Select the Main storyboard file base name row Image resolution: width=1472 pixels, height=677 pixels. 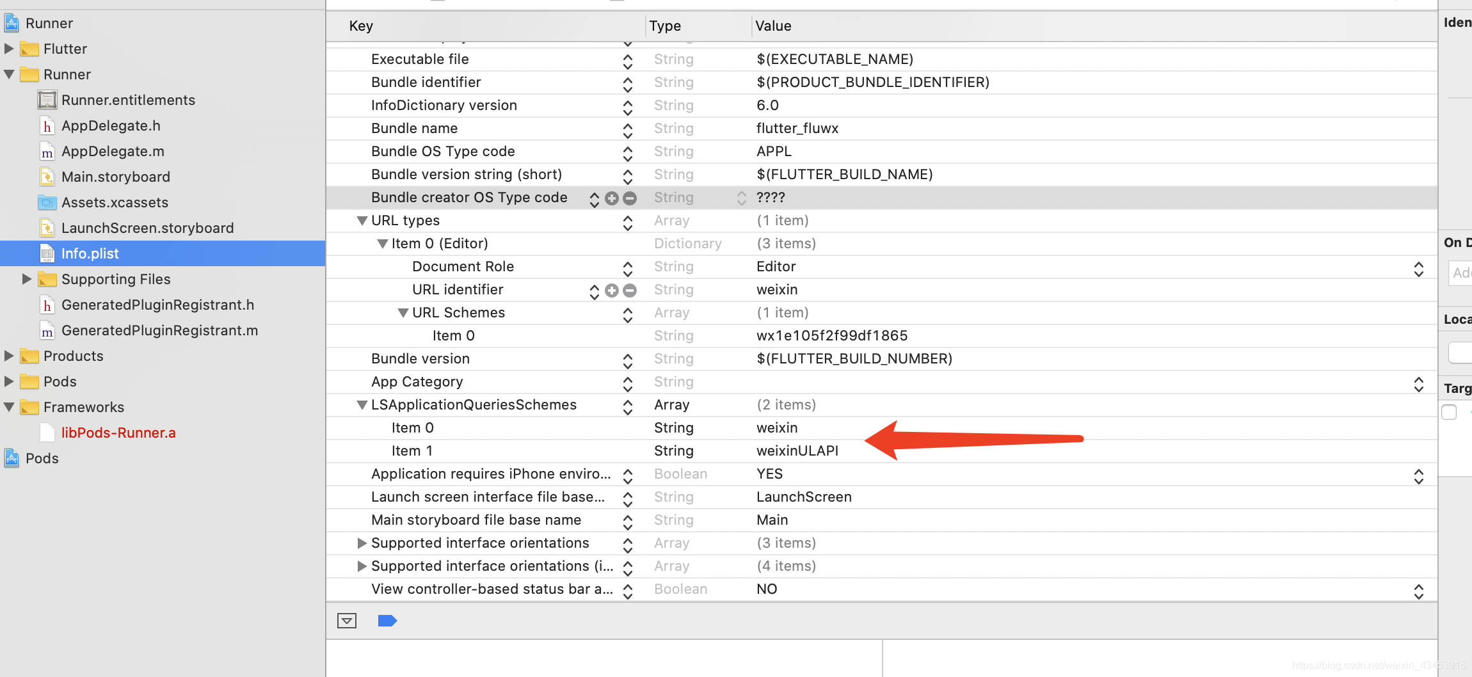click(882, 520)
